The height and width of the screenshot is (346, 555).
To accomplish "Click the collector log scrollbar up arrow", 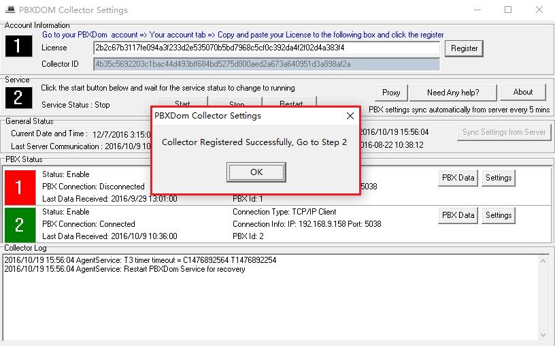I will pos(543,262).
